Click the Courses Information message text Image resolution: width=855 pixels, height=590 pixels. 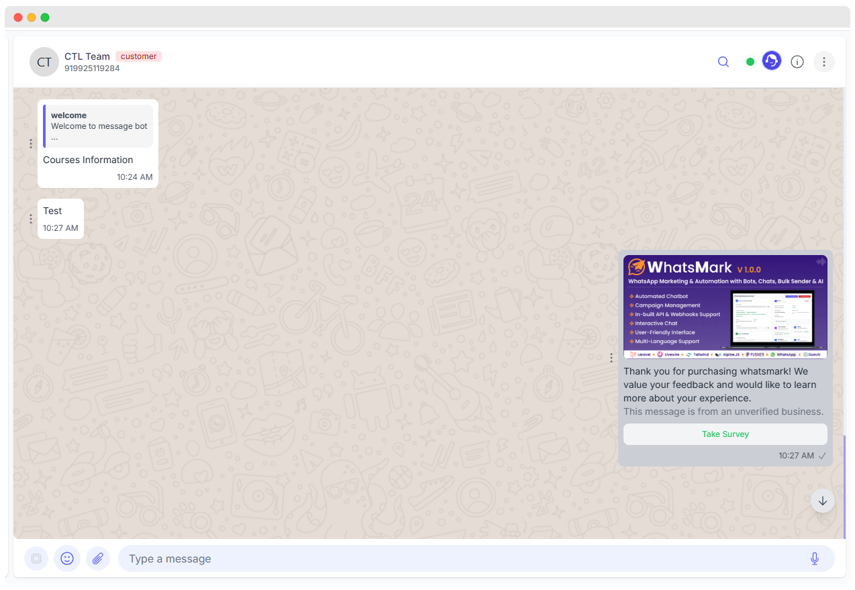point(88,160)
